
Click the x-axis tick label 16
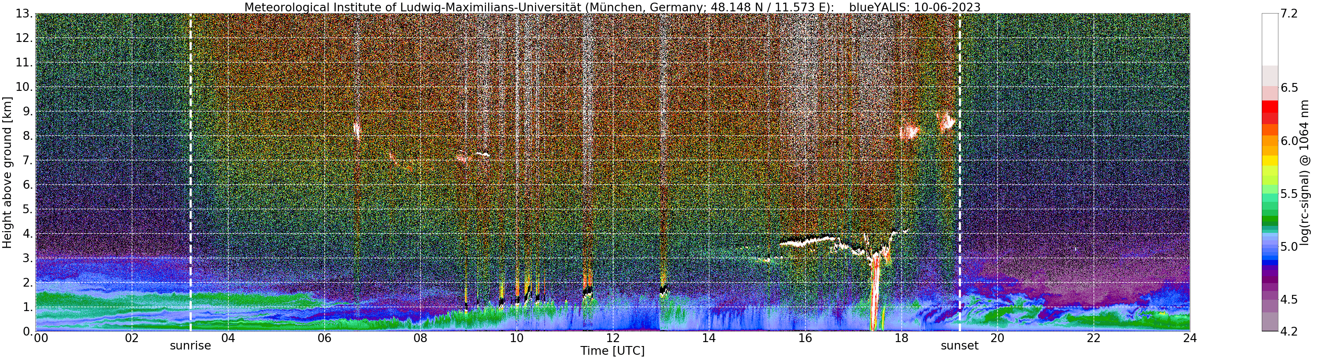(x=805, y=338)
